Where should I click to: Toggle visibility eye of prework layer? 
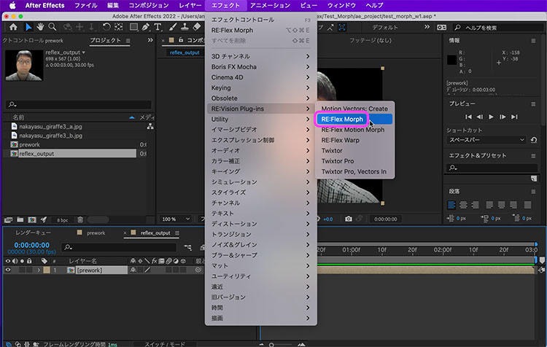click(x=8, y=270)
